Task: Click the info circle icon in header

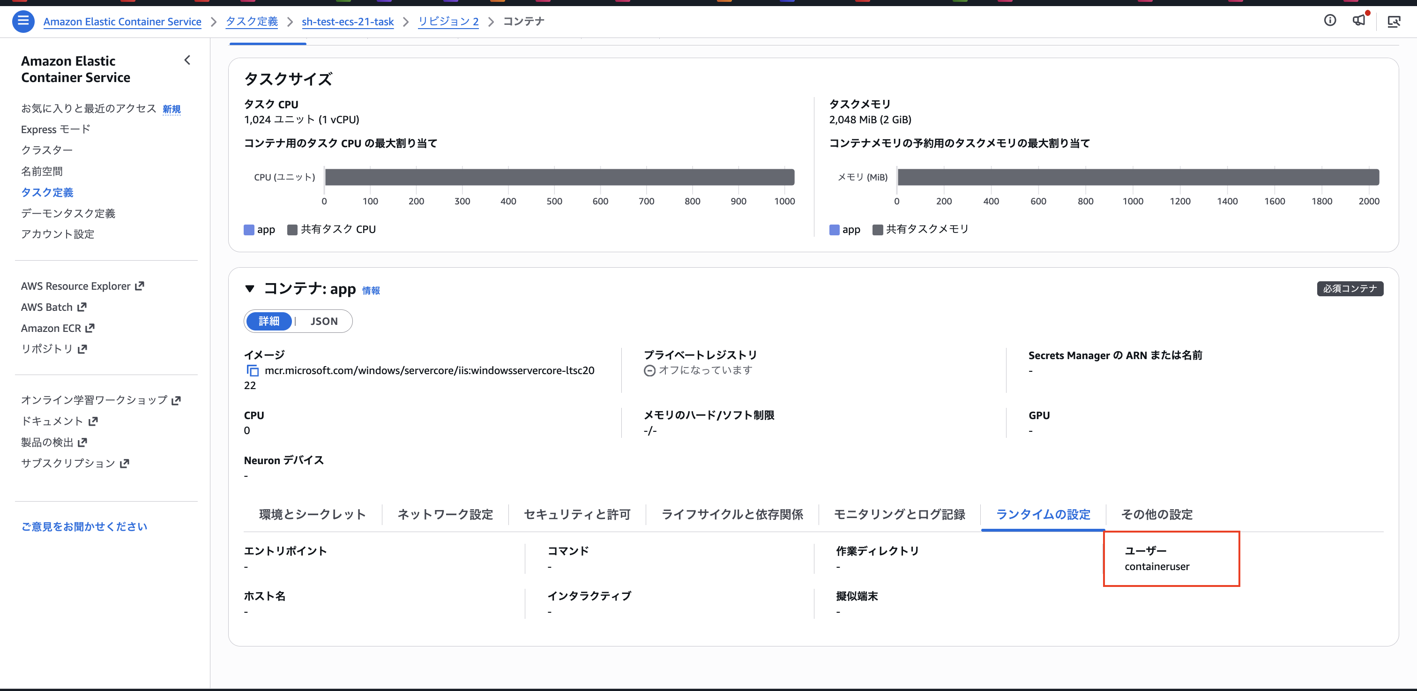Action: 1329,20
